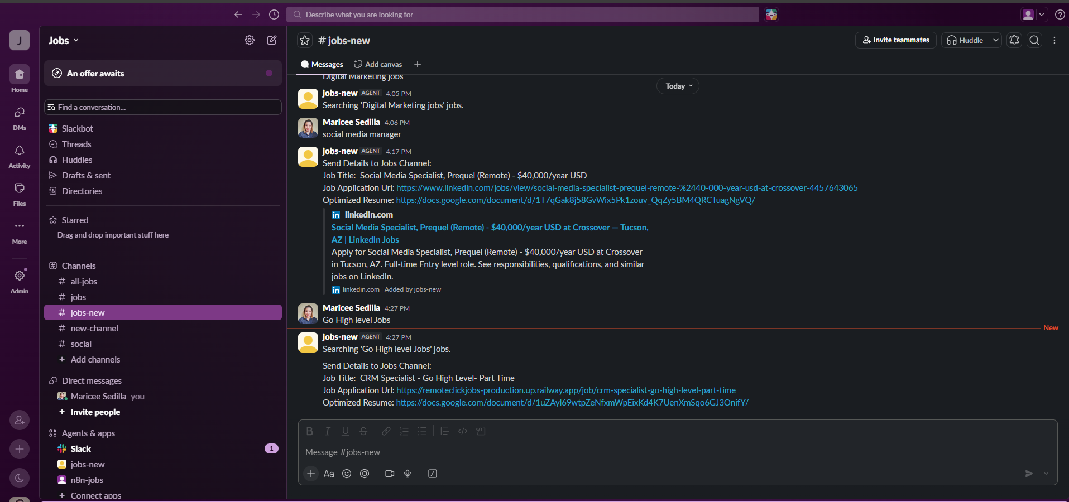
Task: Click the ordered list icon
Action: [x=404, y=431]
